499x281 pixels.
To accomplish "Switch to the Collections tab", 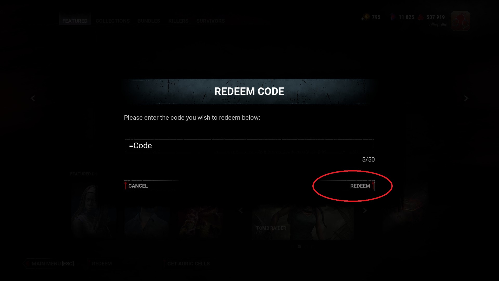I will 113,21.
